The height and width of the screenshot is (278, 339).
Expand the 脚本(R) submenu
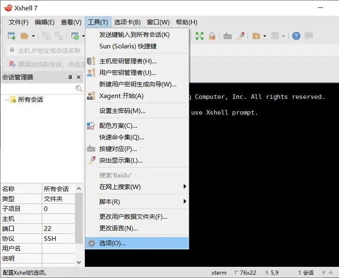pos(137,201)
